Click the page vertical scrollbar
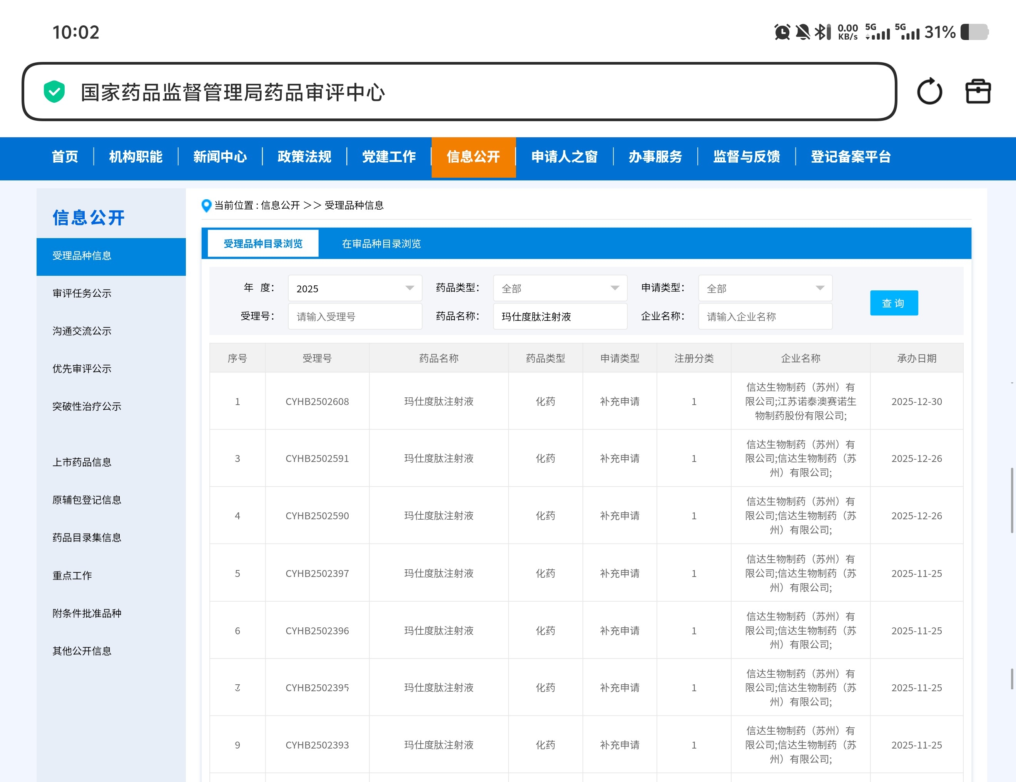 1012,500
